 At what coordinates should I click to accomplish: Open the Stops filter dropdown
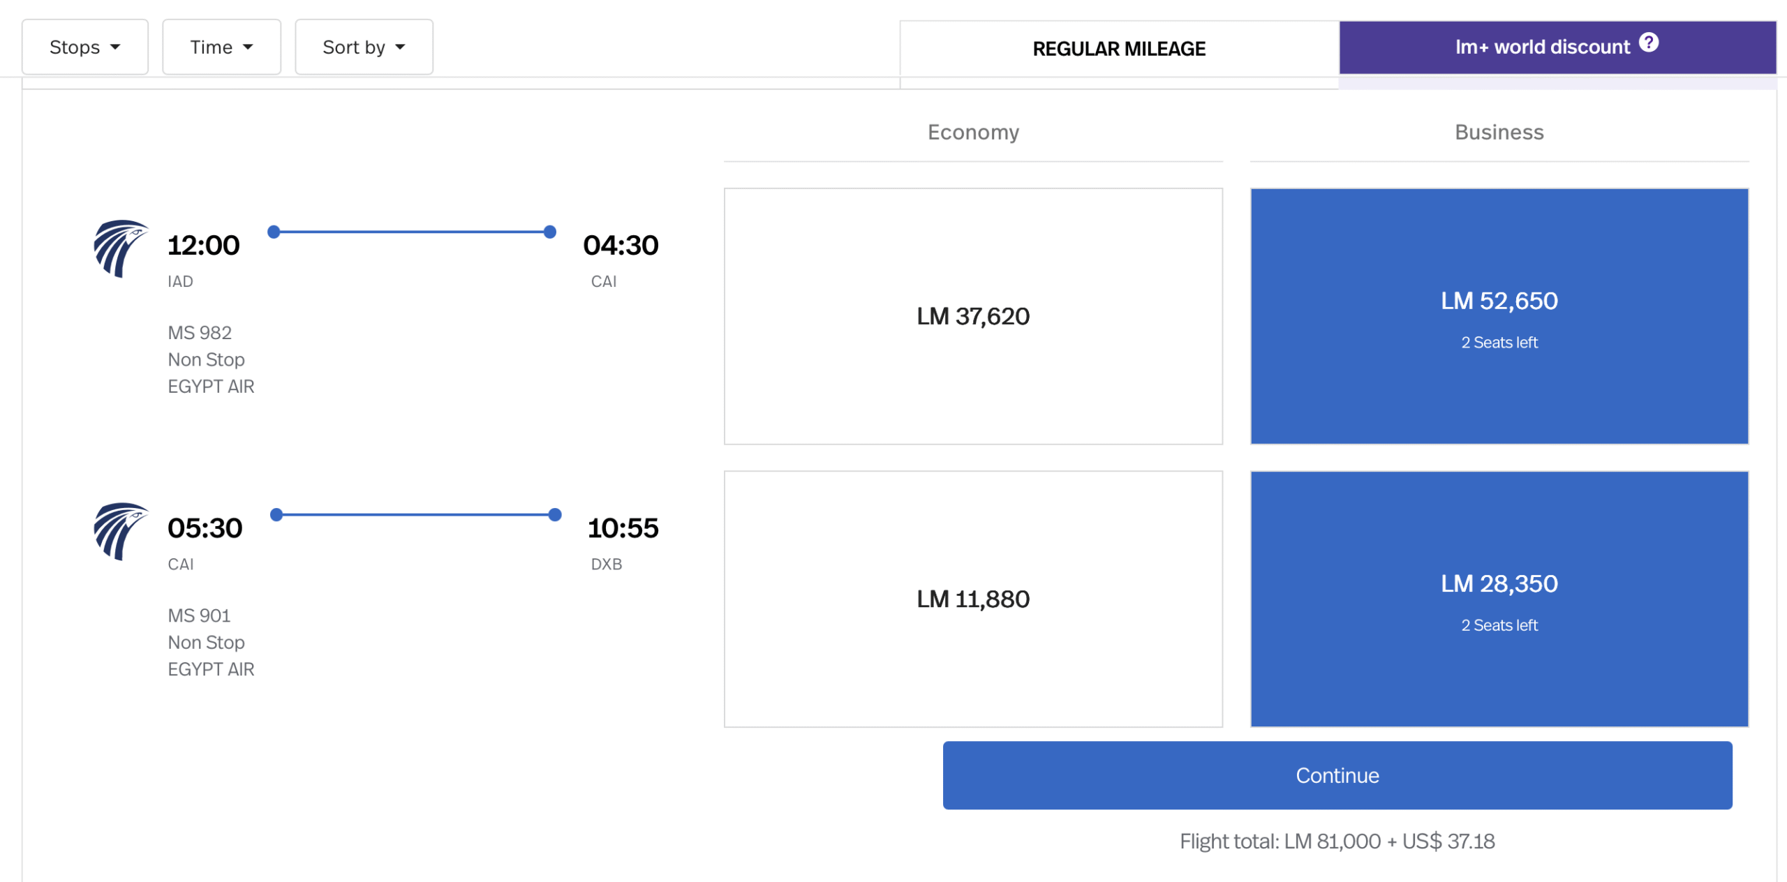click(x=84, y=47)
